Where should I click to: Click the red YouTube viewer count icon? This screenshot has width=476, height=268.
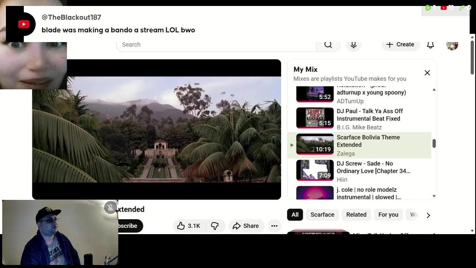coord(443,7)
